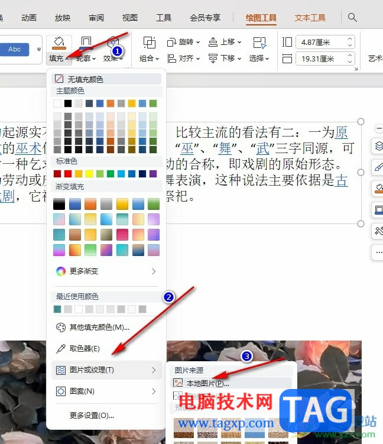Image resolution: width=383 pixels, height=444 pixels.
Task: Select the standard yellow color swatch
Action: point(89,174)
